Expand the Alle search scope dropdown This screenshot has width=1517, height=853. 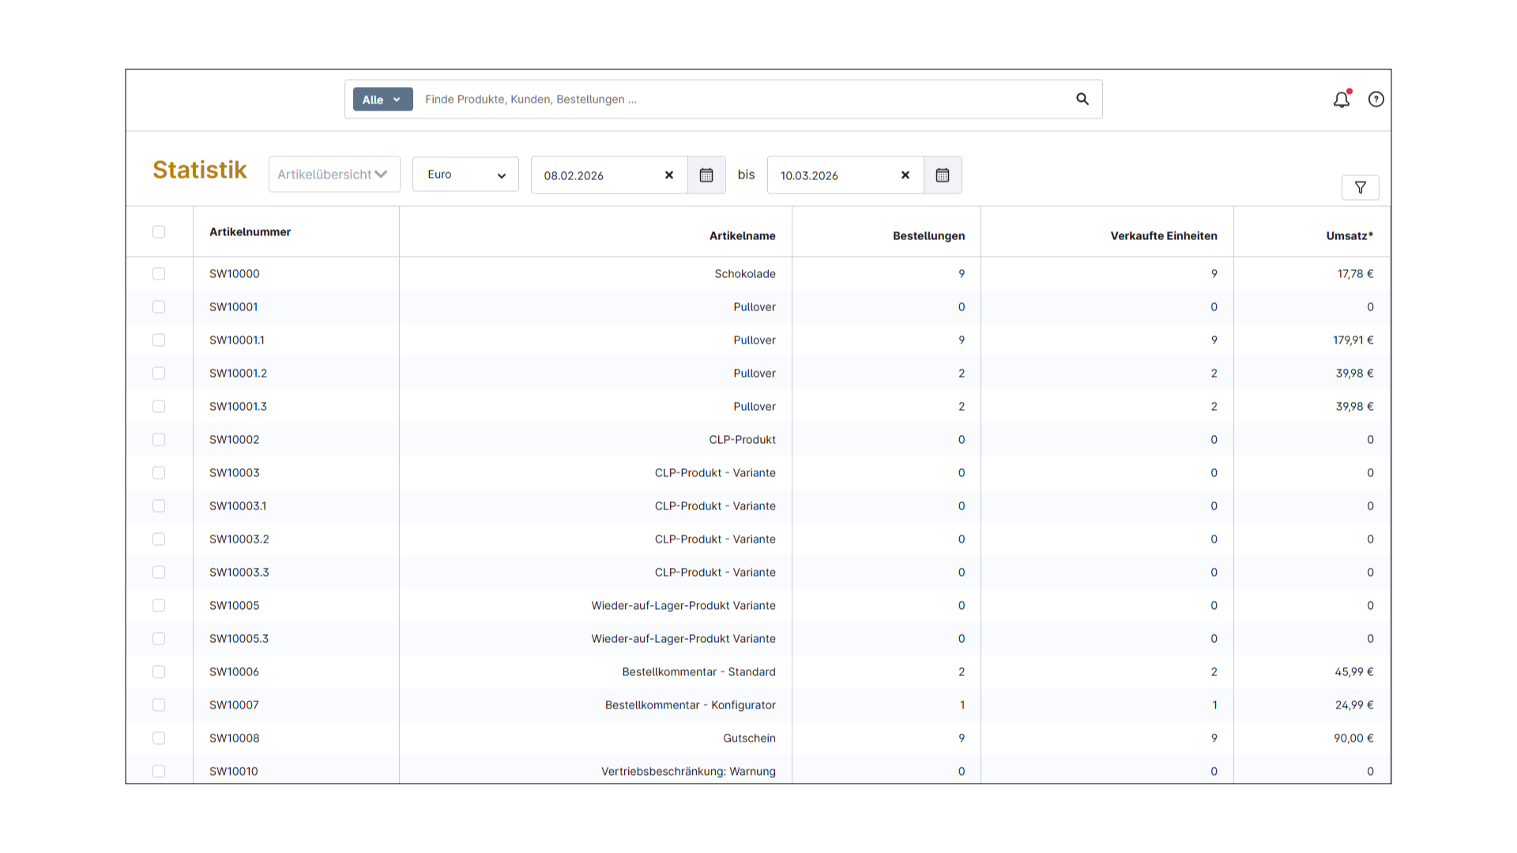(x=382, y=100)
